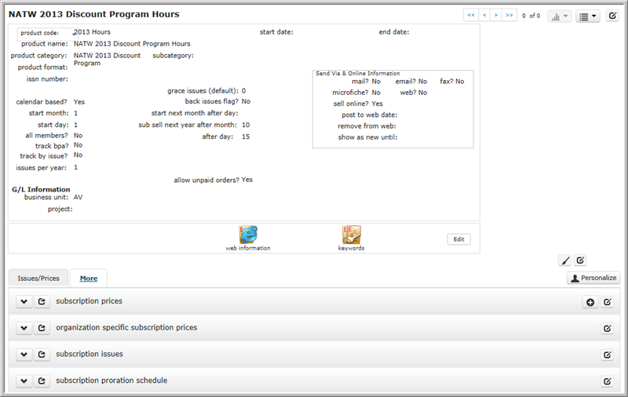This screenshot has width=628, height=397.
Task: Click the paintbrush design icon
Action: click(565, 260)
